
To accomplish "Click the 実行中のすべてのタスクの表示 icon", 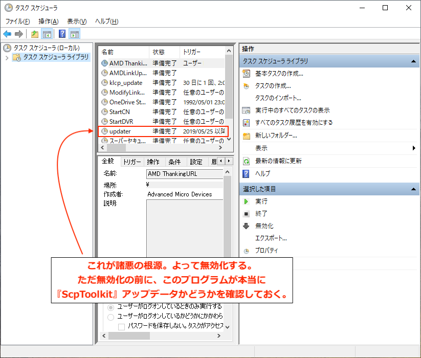I will coord(246,110).
